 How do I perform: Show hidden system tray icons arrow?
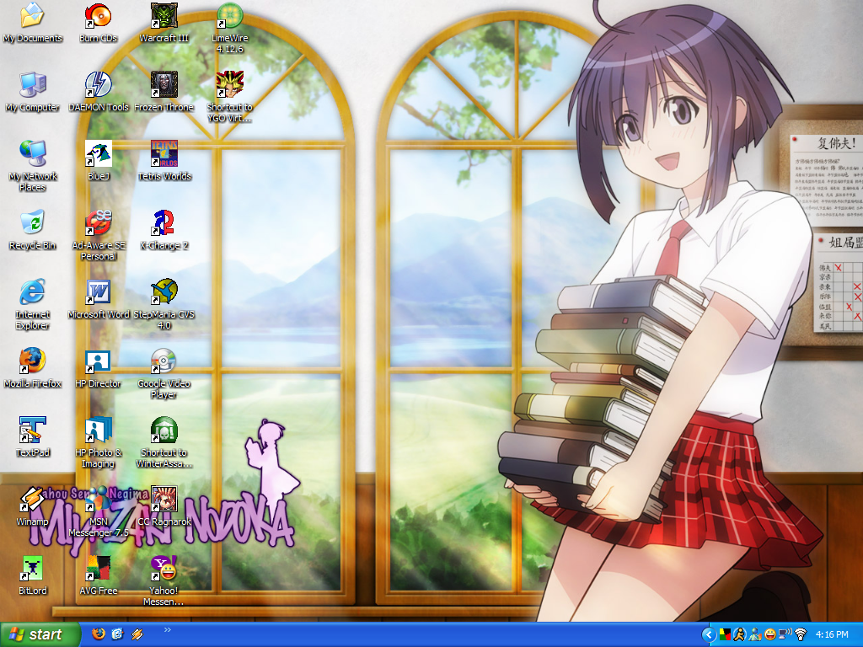[709, 635]
